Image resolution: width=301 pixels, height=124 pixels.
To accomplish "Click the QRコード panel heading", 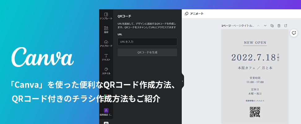I will tap(124, 16).
